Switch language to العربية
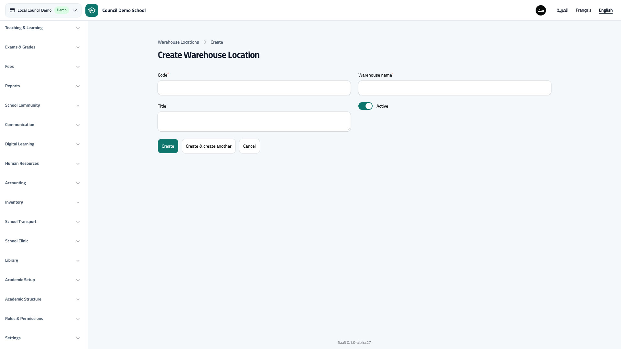This screenshot has height=349, width=621. pos(562,10)
